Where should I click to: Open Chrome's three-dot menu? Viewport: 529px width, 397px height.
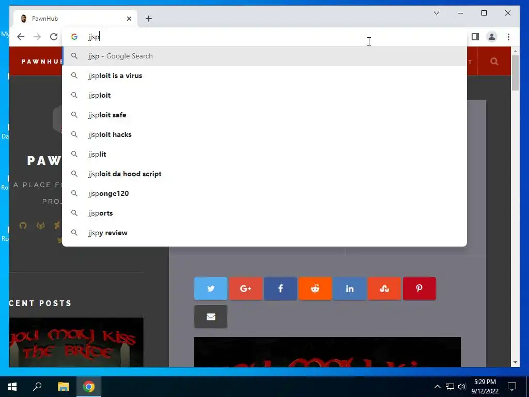click(x=508, y=37)
